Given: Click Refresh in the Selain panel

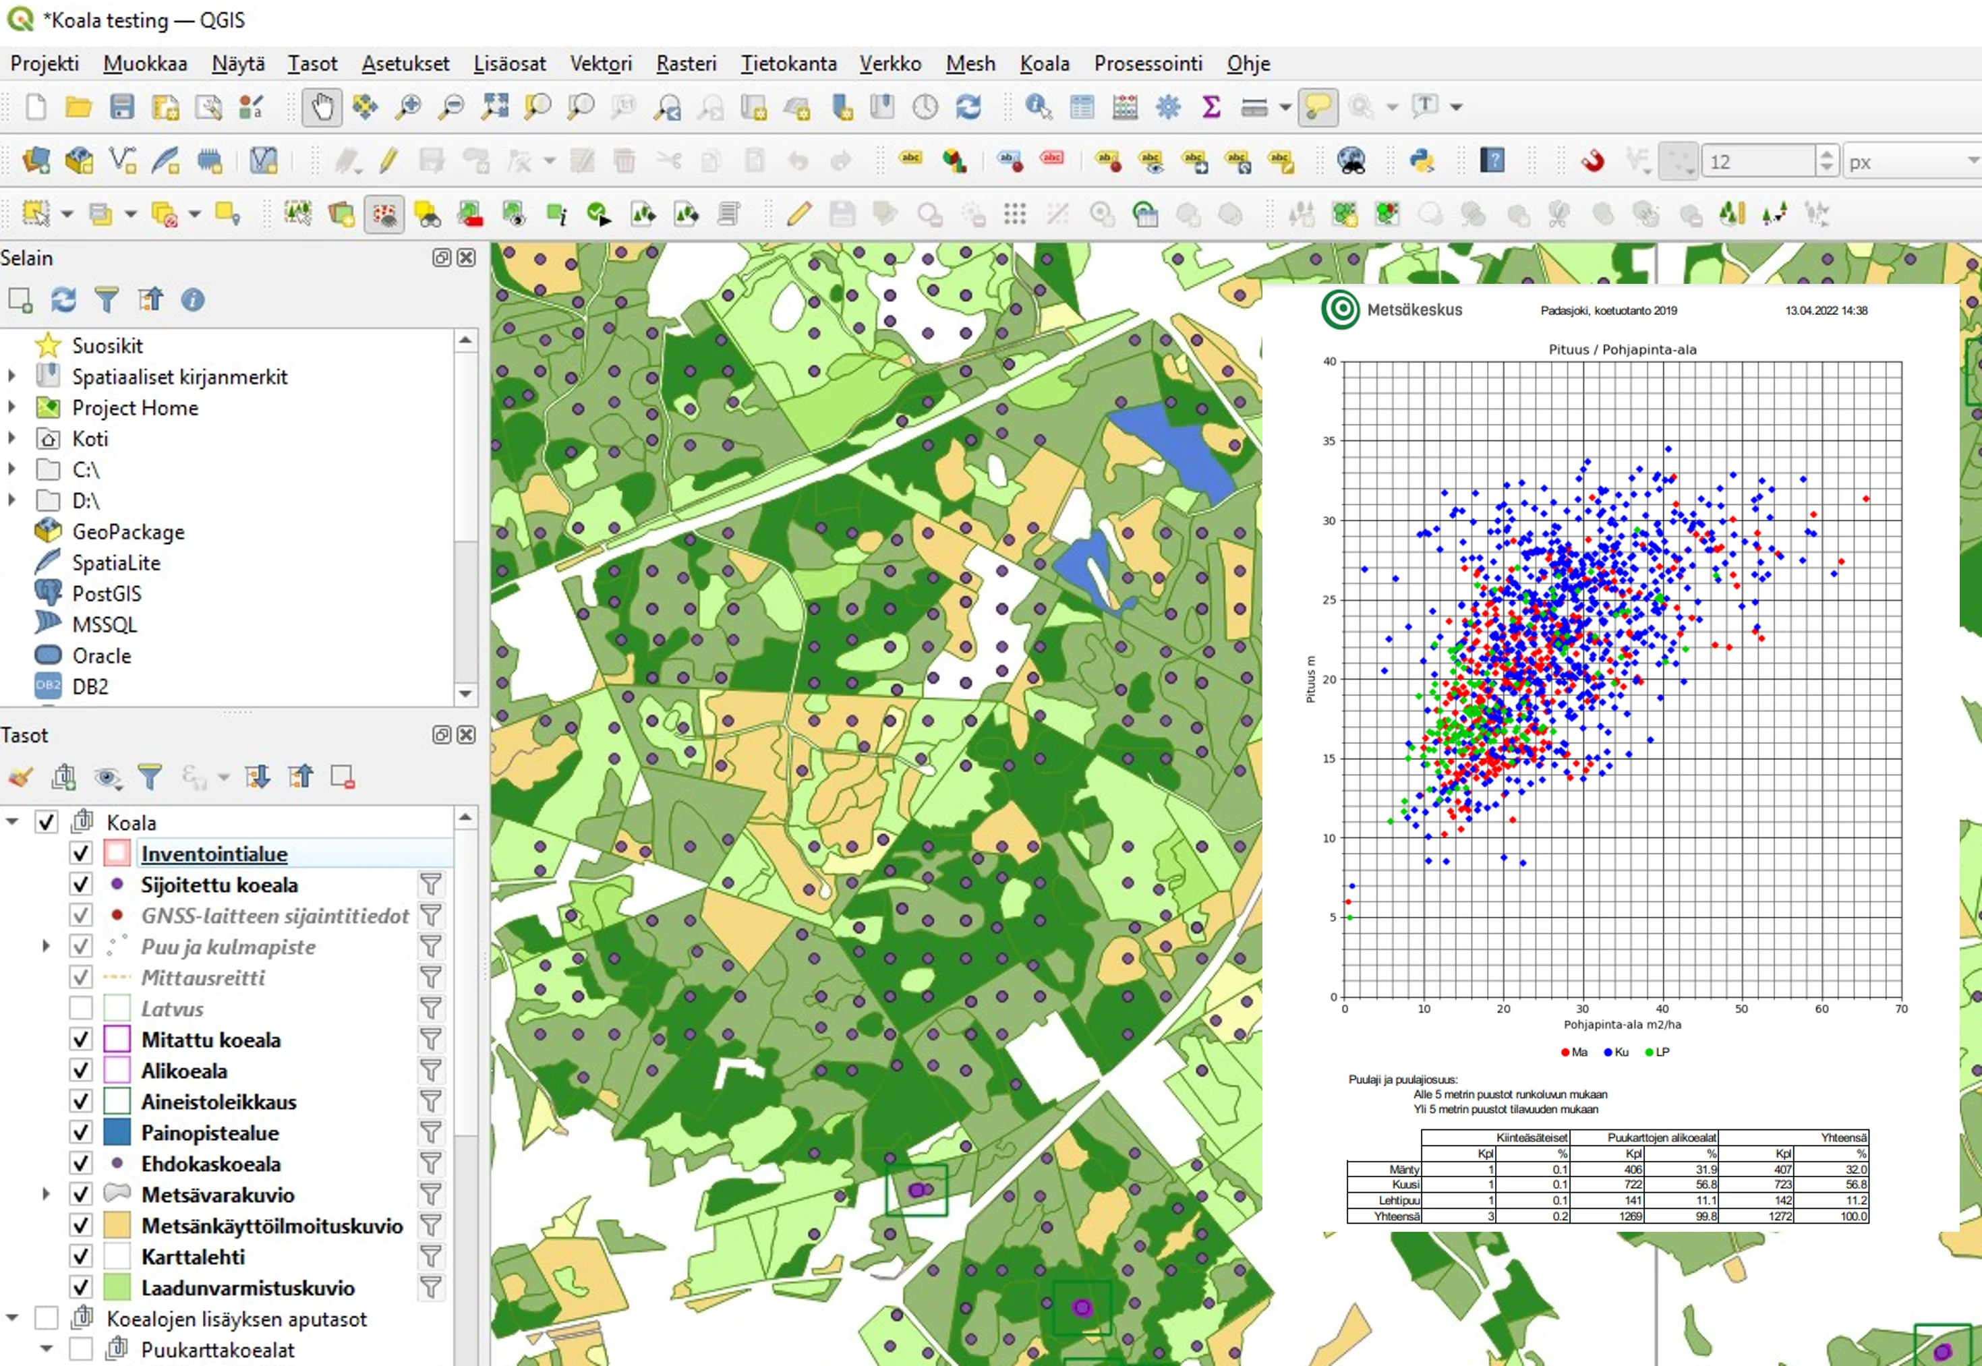Looking at the screenshot, I should point(63,299).
